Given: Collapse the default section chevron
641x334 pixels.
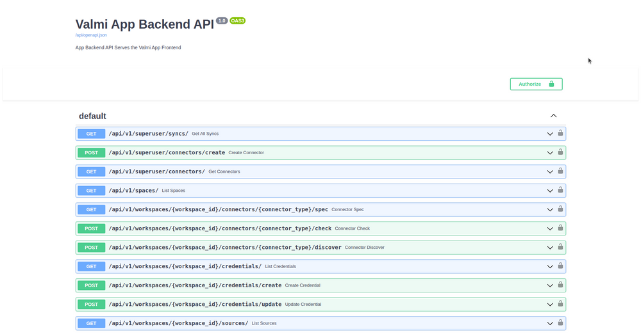Looking at the screenshot, I should coord(554,116).
